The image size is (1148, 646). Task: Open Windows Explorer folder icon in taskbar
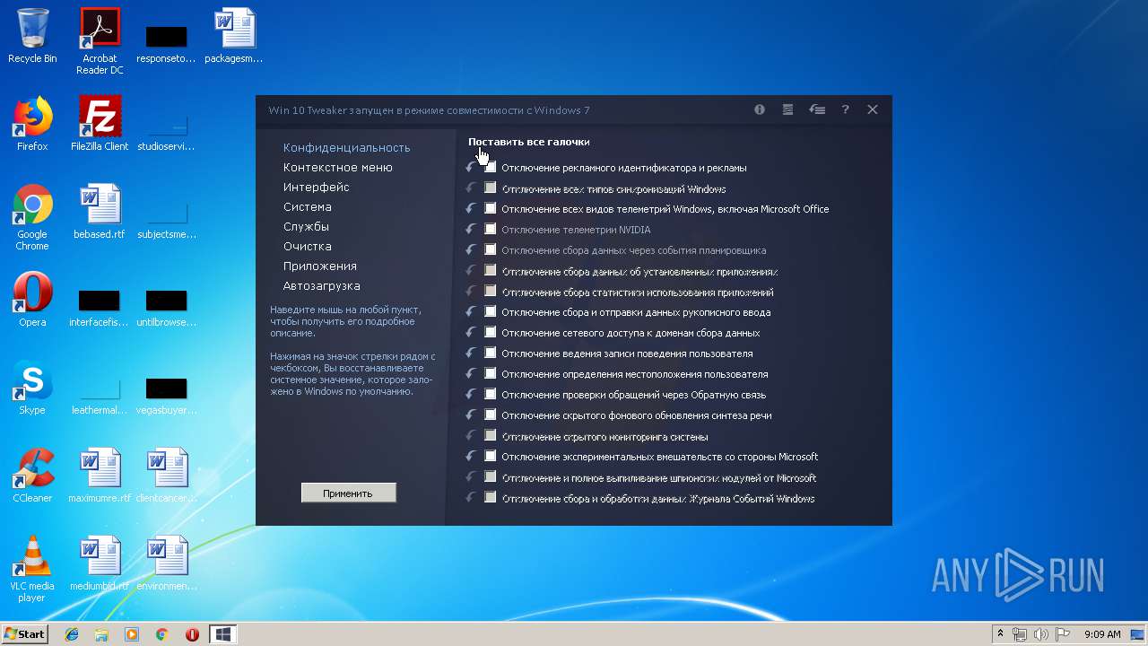point(101,634)
